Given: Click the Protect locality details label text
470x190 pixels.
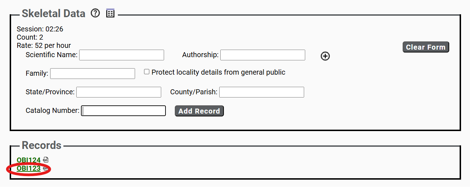Looking at the screenshot, I should coord(218,72).
